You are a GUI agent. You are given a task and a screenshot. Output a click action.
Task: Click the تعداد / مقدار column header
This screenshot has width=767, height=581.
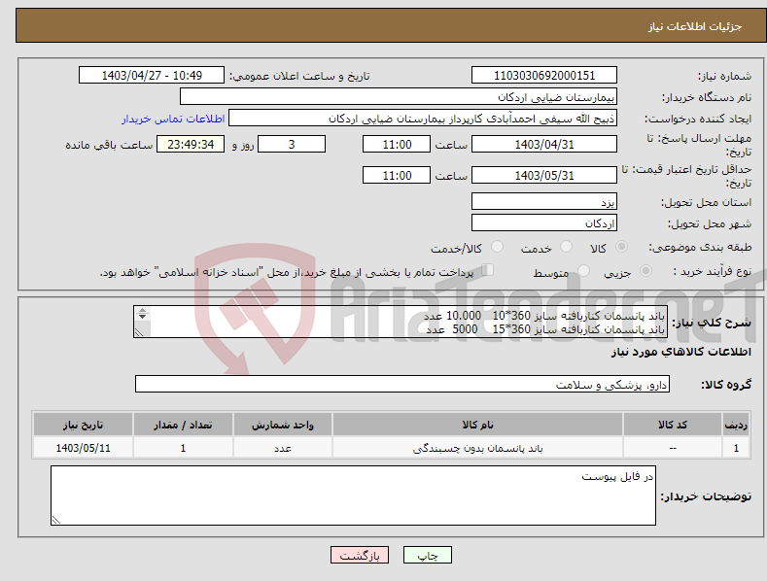[183, 425]
